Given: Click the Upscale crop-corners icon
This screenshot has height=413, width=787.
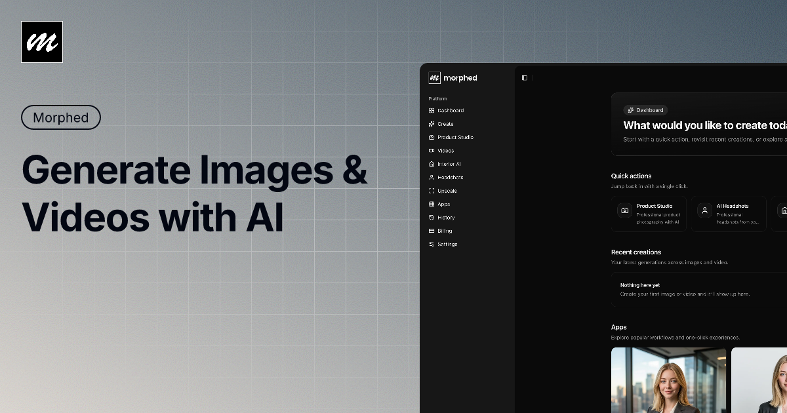Looking at the screenshot, I should [433, 190].
